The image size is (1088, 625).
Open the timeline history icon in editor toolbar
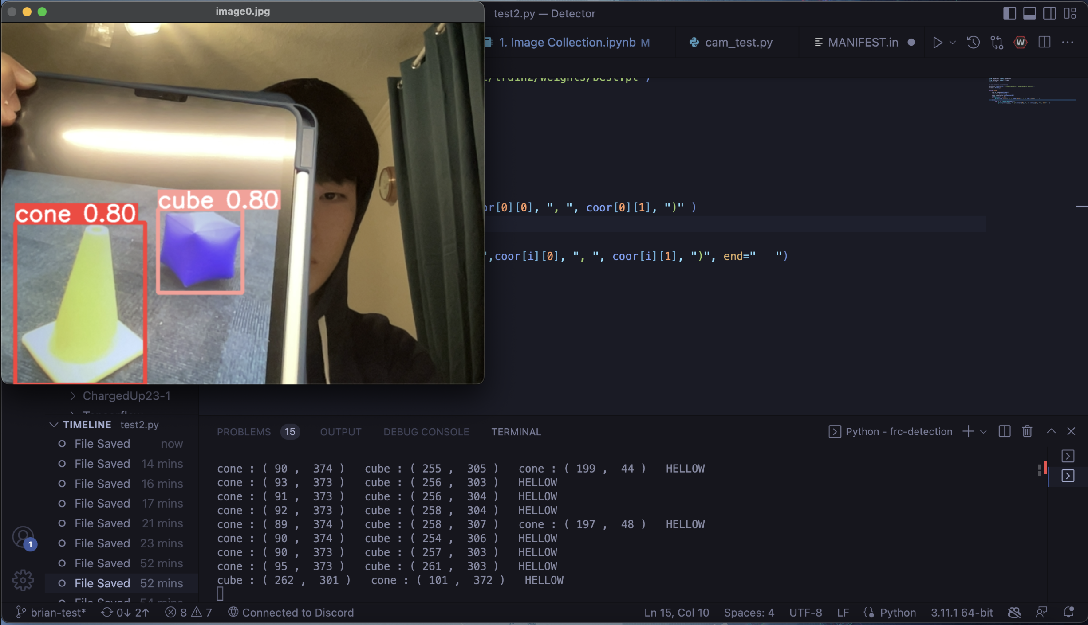point(973,43)
